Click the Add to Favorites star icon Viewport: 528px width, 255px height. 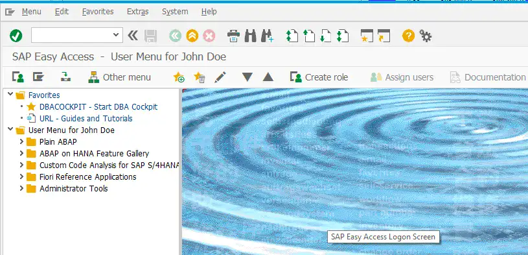click(x=179, y=77)
